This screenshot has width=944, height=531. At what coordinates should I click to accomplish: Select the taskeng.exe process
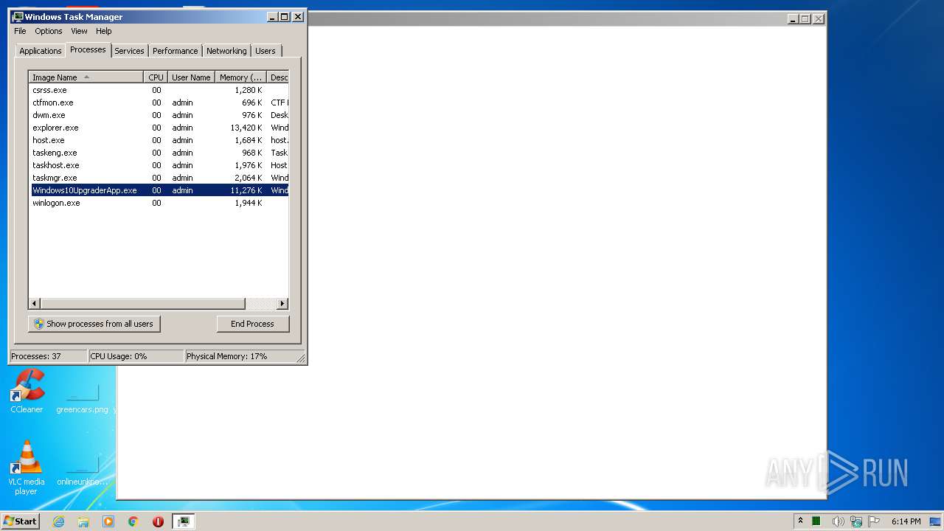point(159,153)
